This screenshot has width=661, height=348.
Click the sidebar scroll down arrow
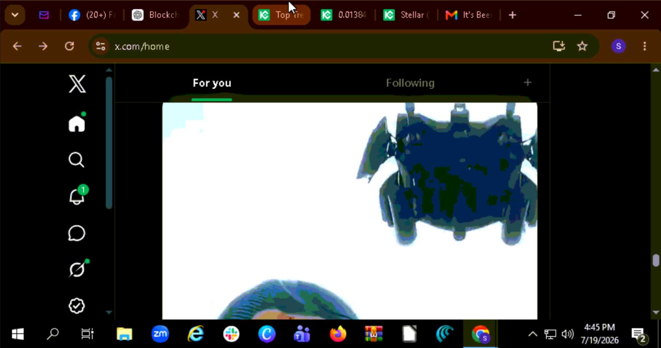click(109, 312)
